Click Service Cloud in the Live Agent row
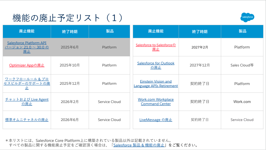The height and width of the screenshot is (150, 266). coord(109,102)
